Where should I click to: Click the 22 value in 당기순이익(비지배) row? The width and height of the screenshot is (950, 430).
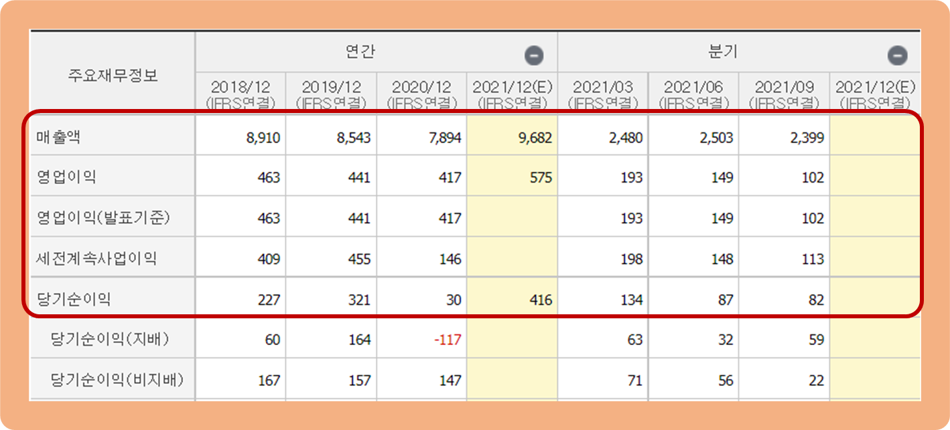tap(816, 381)
